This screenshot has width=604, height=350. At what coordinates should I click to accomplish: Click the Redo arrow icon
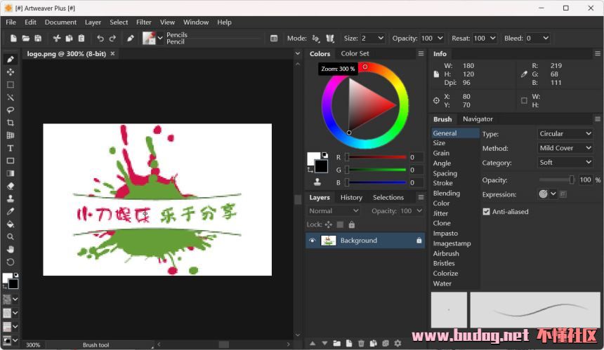click(x=112, y=38)
